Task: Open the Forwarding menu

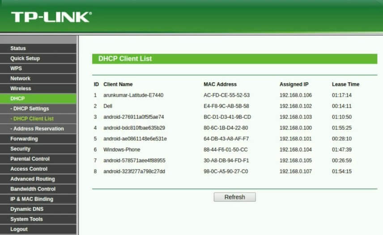Action: 38,138
